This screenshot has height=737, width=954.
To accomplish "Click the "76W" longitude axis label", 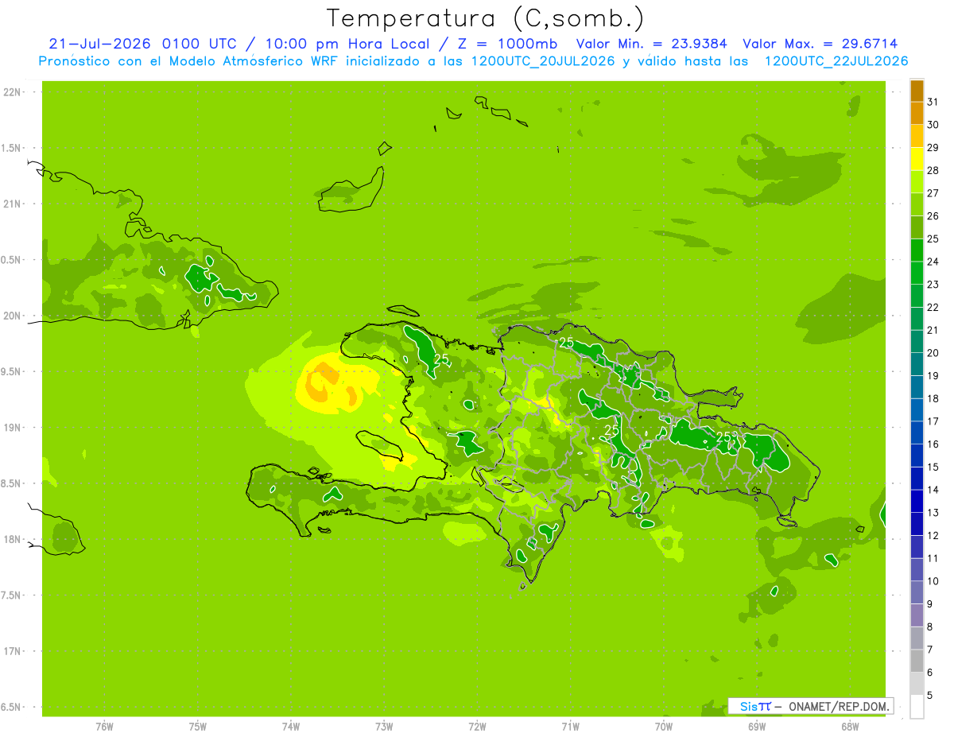I will pyautogui.click(x=104, y=727).
